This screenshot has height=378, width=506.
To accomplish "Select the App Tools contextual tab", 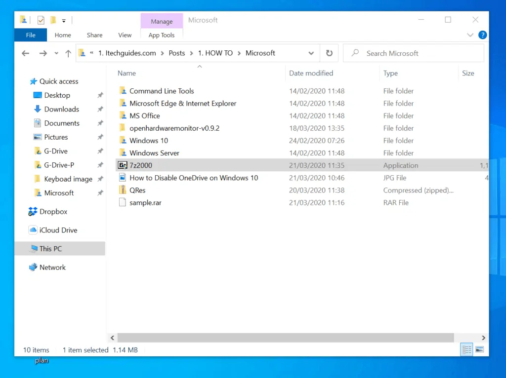I will tap(162, 35).
